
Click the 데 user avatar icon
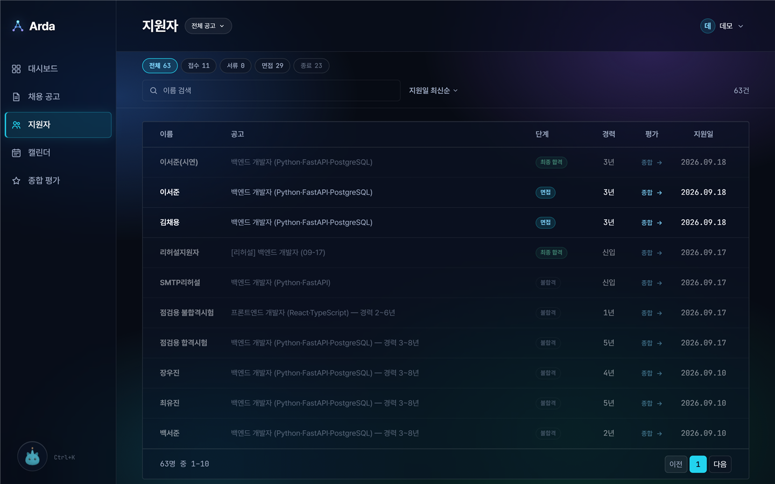[x=708, y=26]
